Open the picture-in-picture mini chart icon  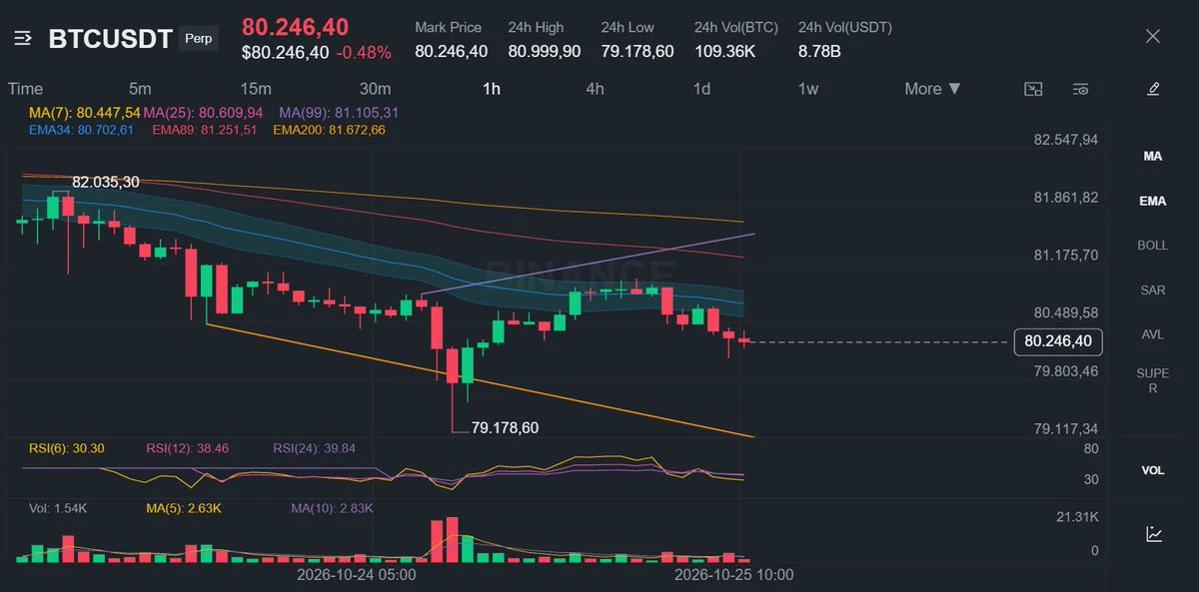point(1034,89)
